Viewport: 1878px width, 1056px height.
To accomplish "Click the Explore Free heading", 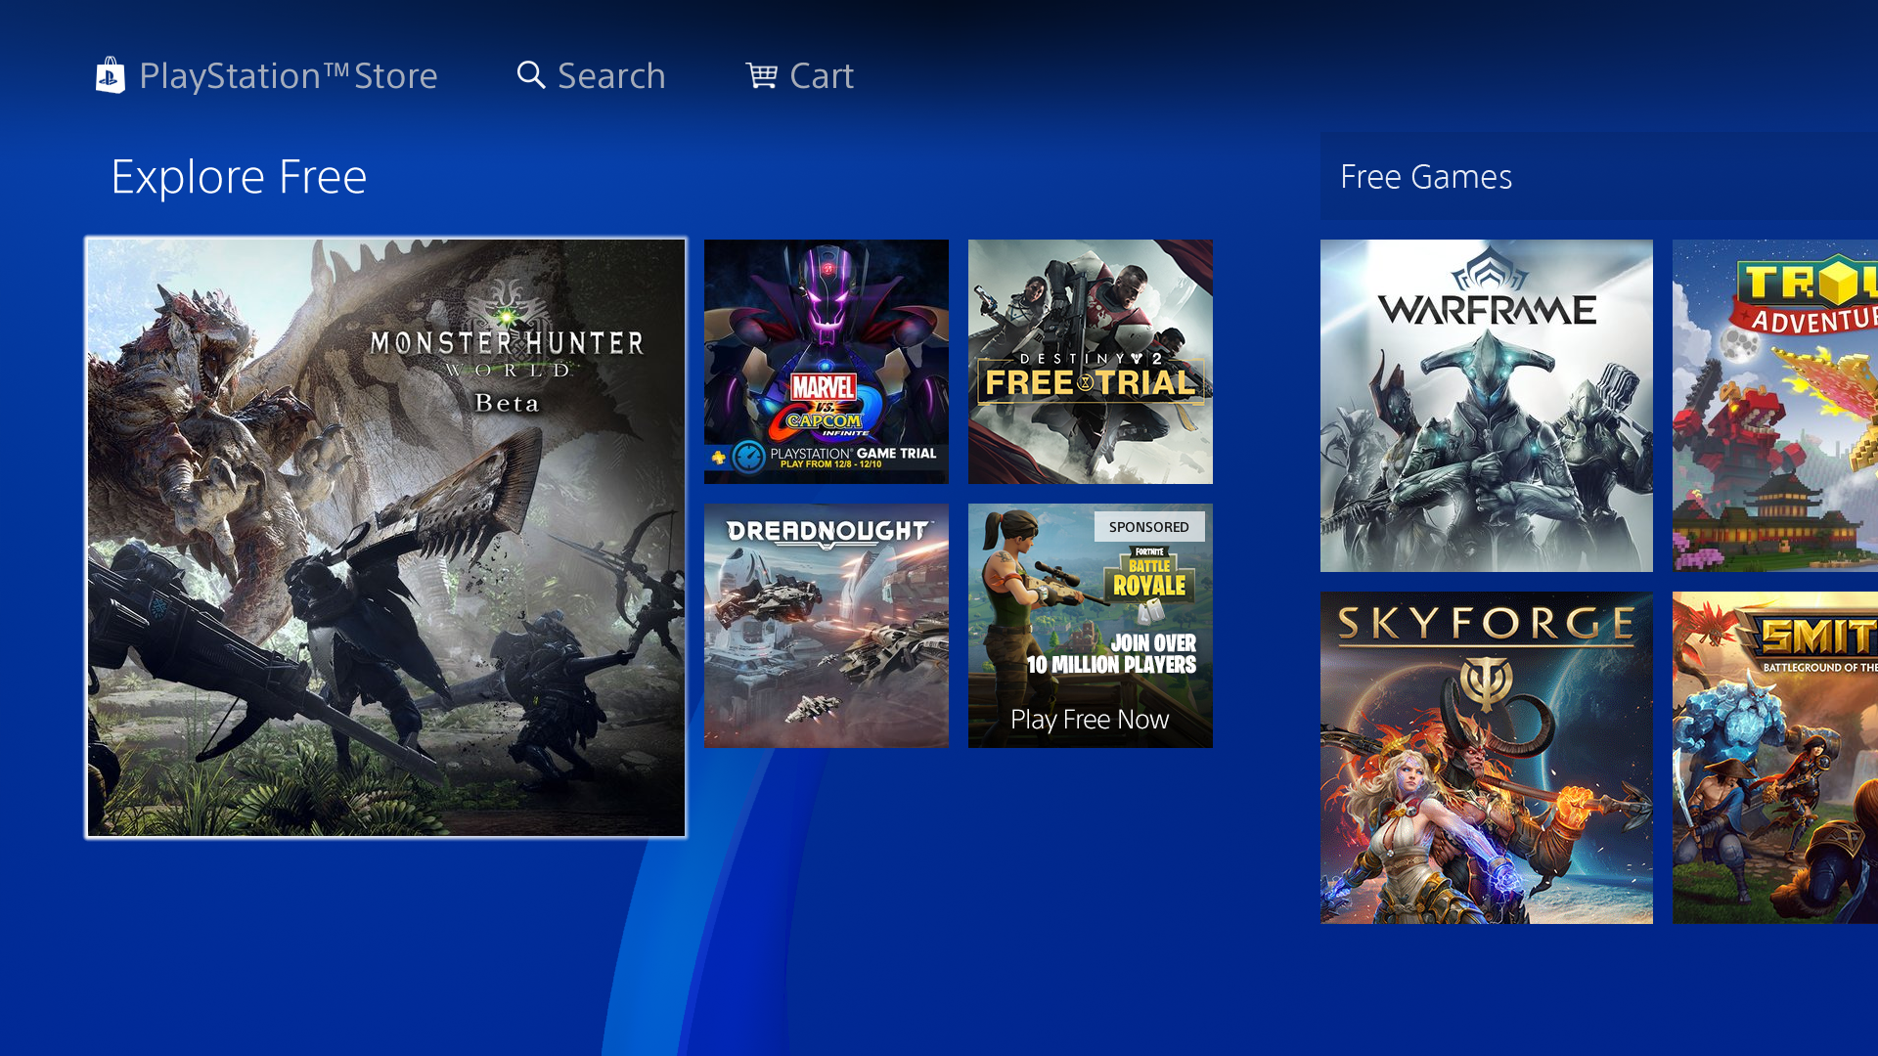I will 239,177.
